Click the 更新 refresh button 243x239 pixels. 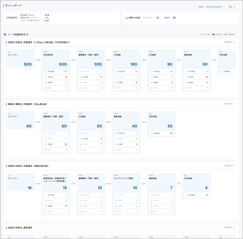point(232,7)
